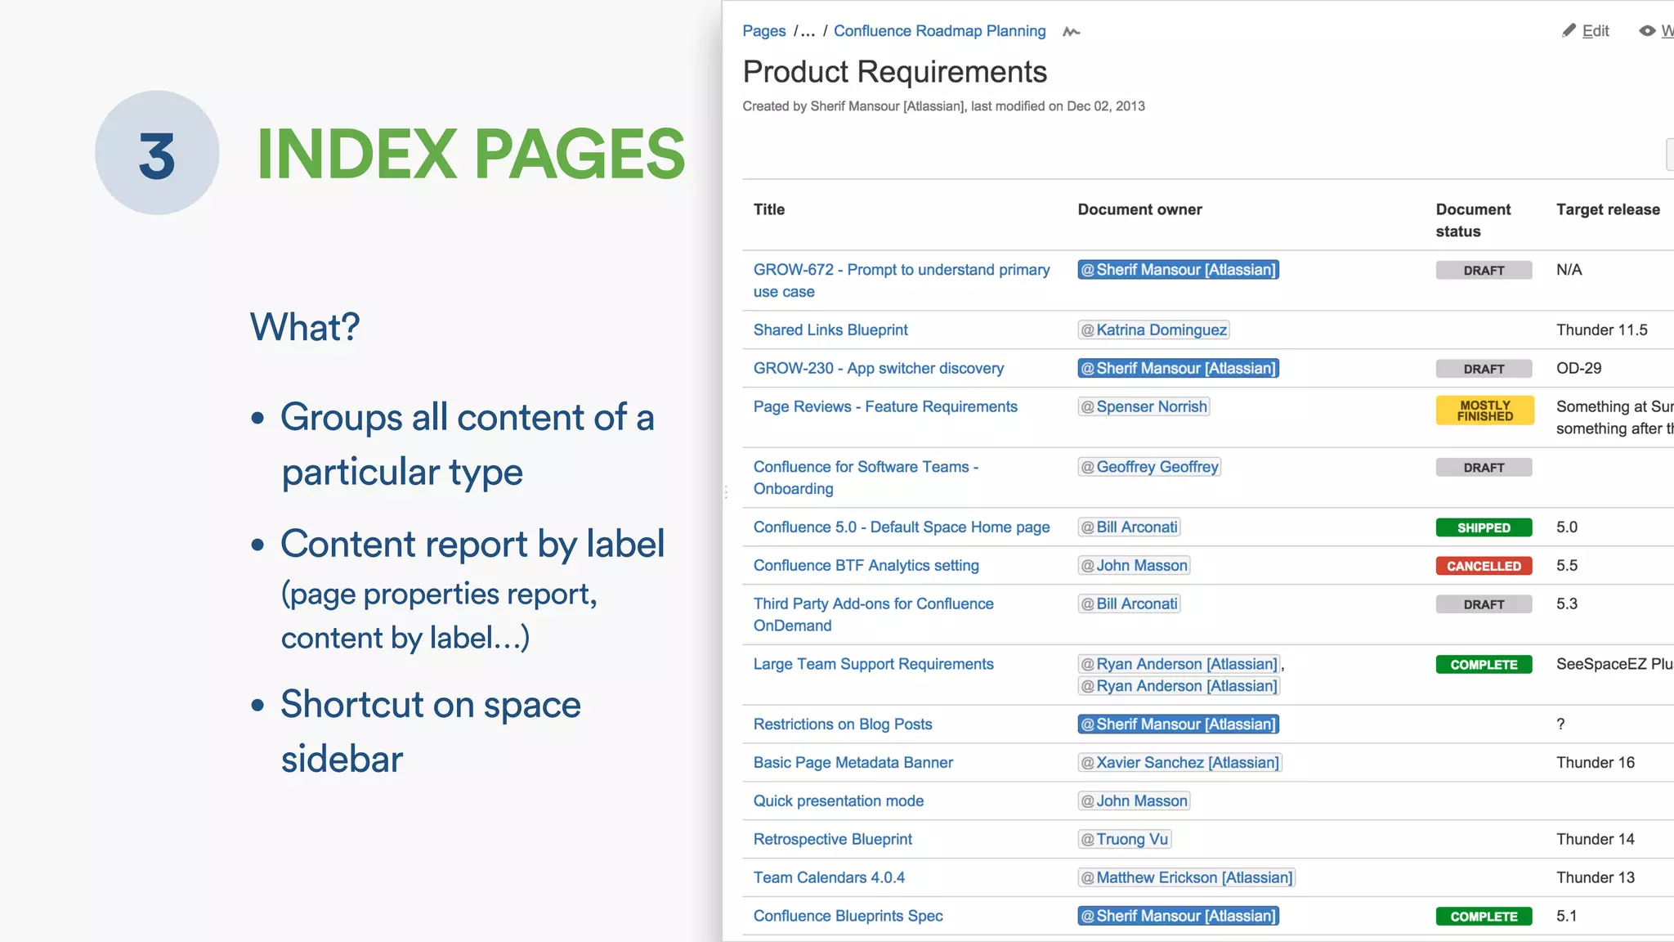Open Confluence BTF Analytics setting page

[x=866, y=565]
